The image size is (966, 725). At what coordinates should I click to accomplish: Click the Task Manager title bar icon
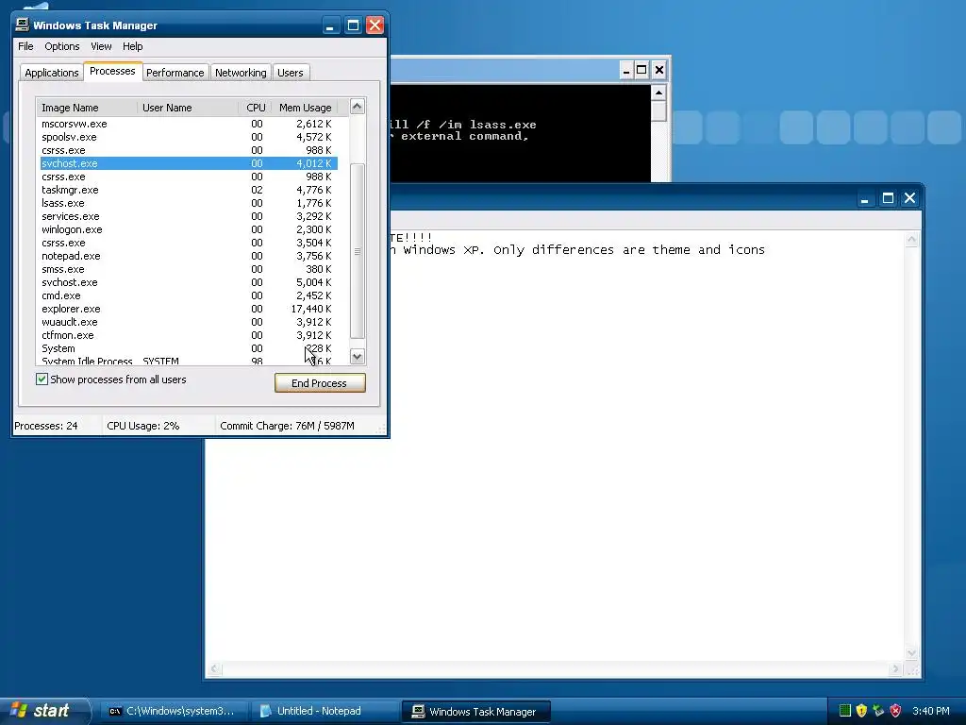click(23, 25)
